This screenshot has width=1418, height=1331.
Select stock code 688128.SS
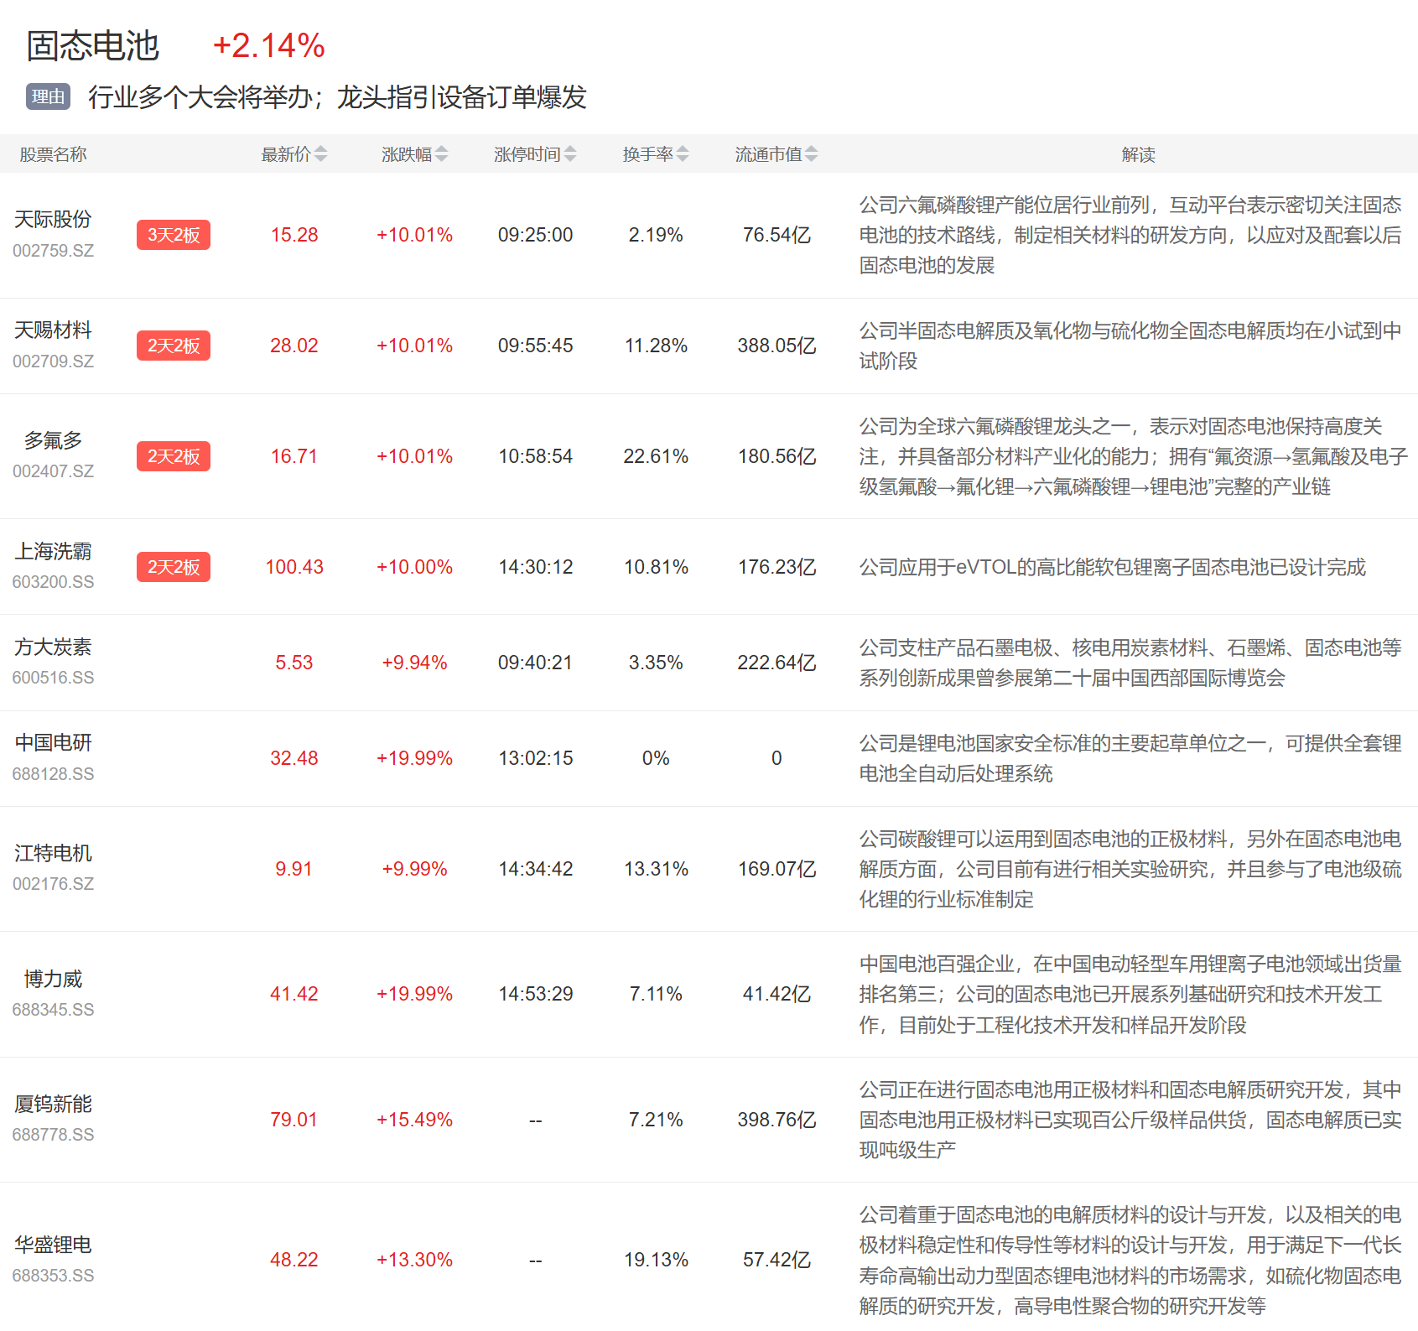tap(53, 774)
